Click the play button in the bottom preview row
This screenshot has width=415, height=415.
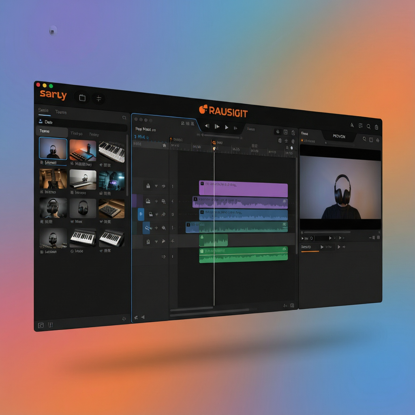322,247
